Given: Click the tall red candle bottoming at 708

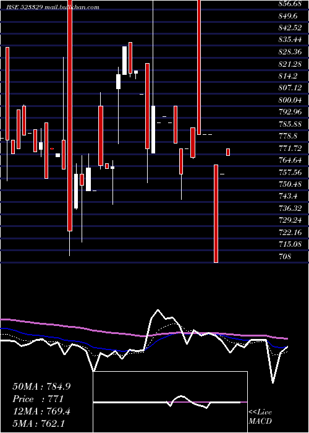Looking at the screenshot, I should click(x=216, y=214).
